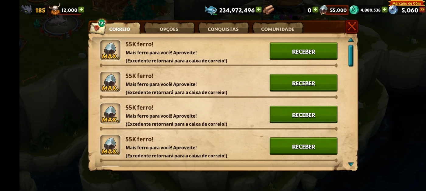Receive the first 55K ferro reward
Image resolution: width=426 pixels, height=191 pixels.
(x=303, y=52)
